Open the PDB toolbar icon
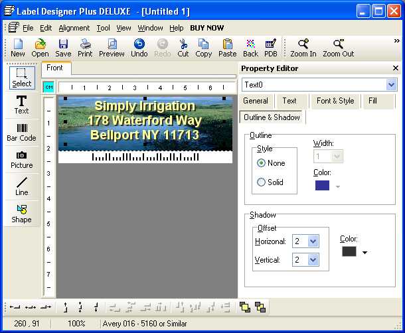The image size is (405, 333). coord(271,48)
